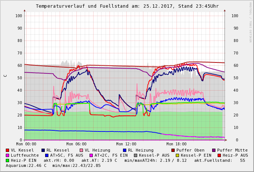Select the pink VL Heizung legend swatch
Image resolution: width=254 pixels, height=172 pixels.
[x=81, y=150]
